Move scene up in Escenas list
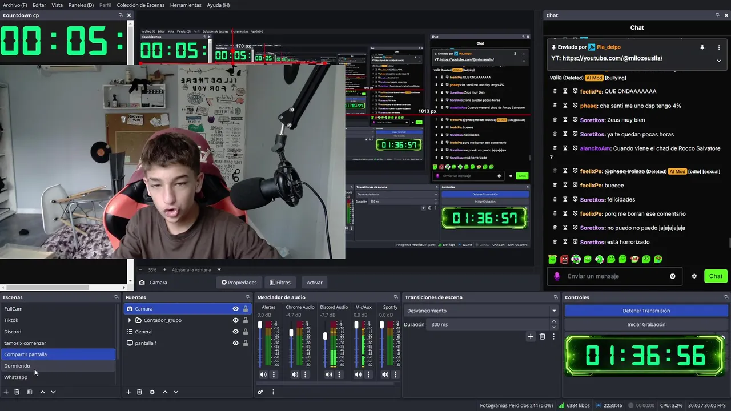The width and height of the screenshot is (731, 411). (42, 392)
